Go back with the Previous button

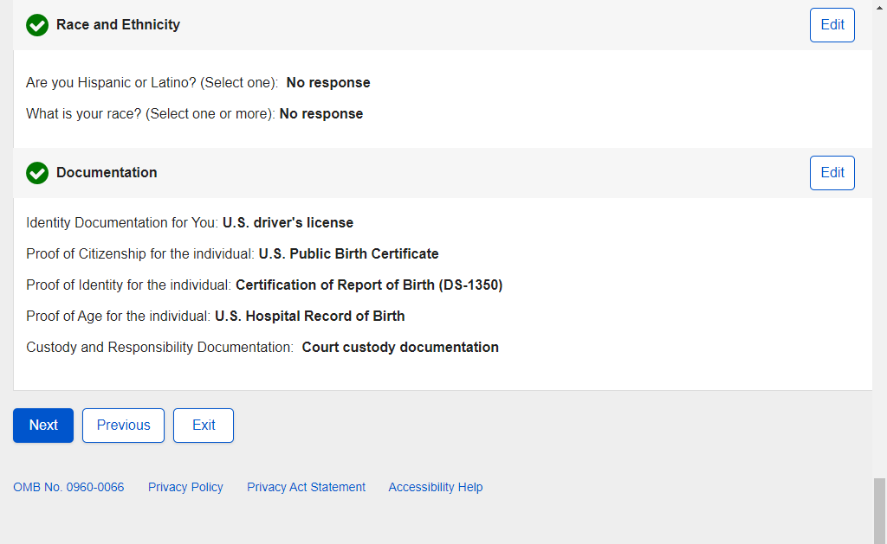click(123, 426)
